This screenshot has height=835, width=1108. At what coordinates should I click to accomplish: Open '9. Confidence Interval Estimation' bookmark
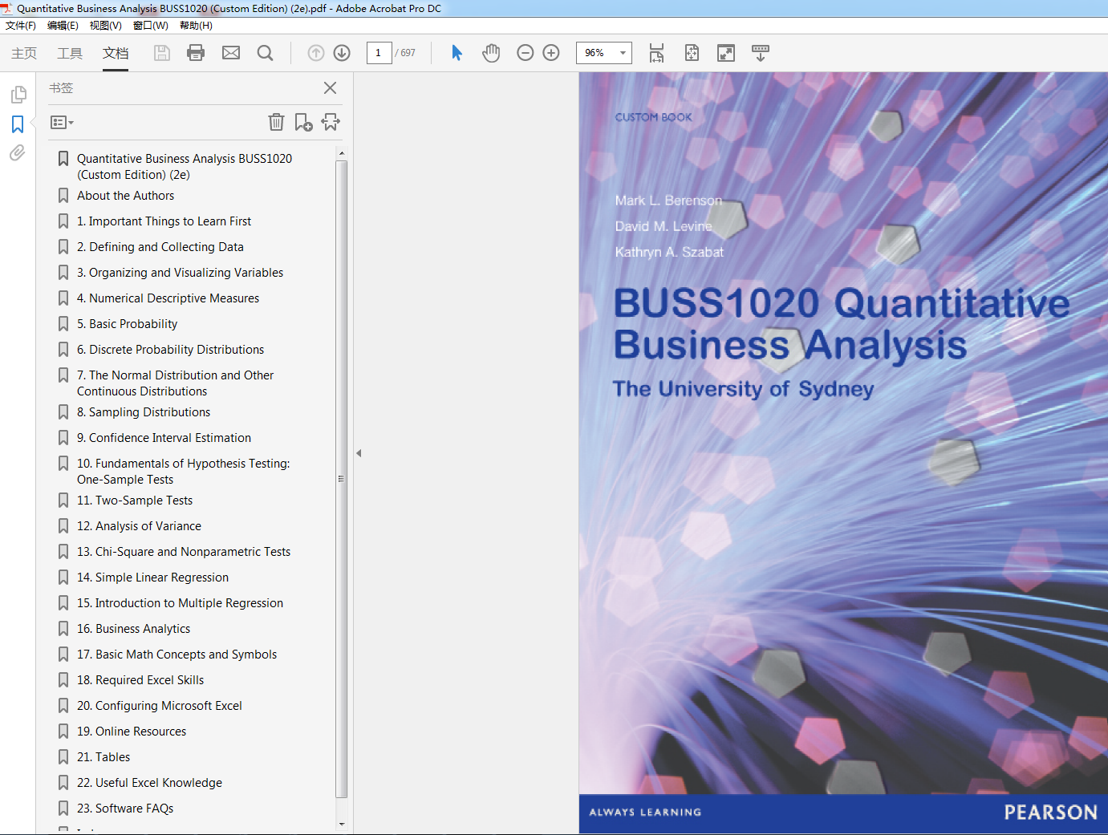pyautogui.click(x=164, y=438)
